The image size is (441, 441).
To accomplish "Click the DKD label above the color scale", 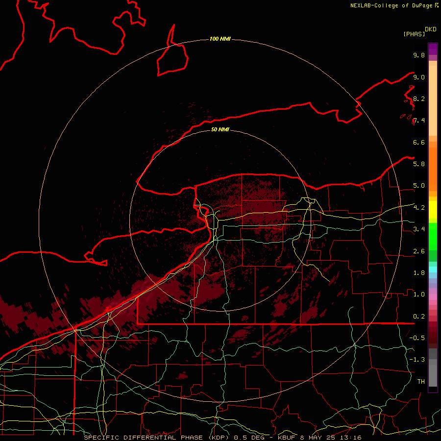I will [x=431, y=29].
